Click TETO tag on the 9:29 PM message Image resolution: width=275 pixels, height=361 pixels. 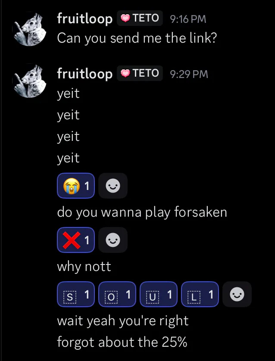140,73
